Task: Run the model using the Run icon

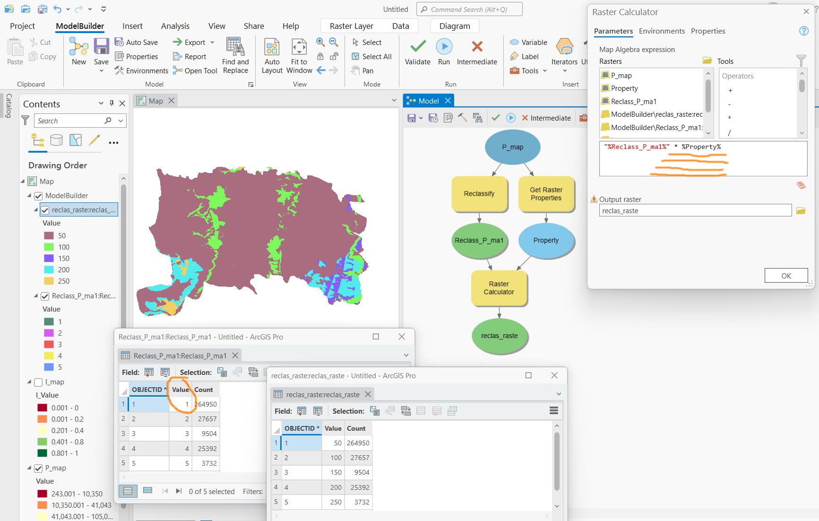Action: 444,47
